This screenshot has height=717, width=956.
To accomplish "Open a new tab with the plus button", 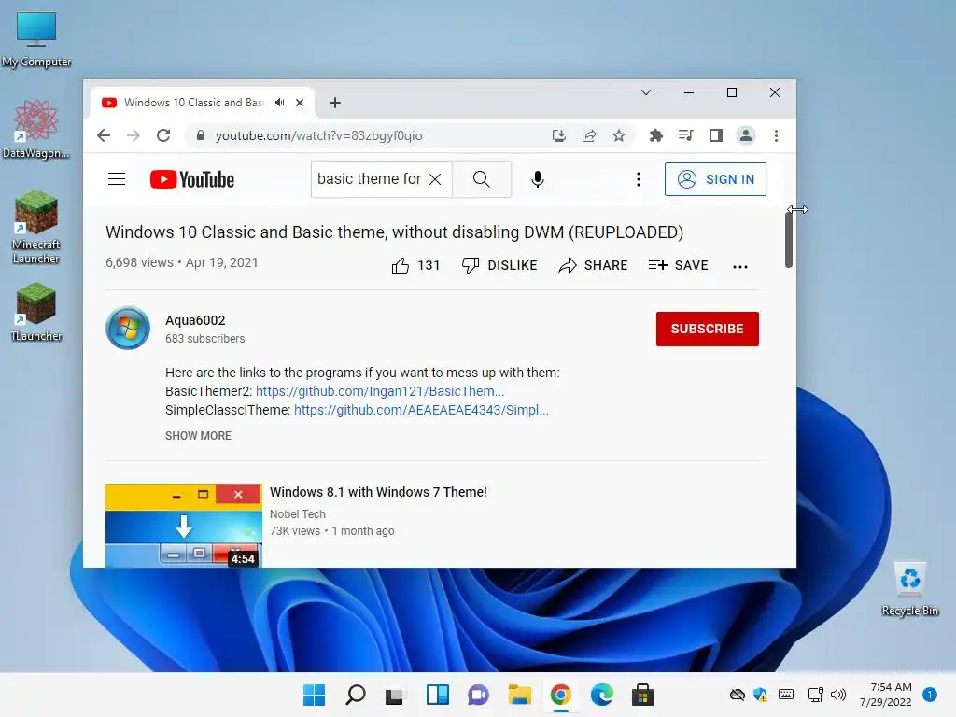I will 335,103.
